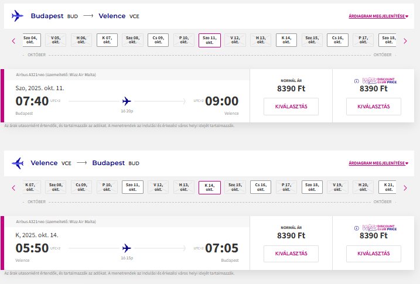Show later return dates with right arrow
420x284 pixels.
(405, 187)
